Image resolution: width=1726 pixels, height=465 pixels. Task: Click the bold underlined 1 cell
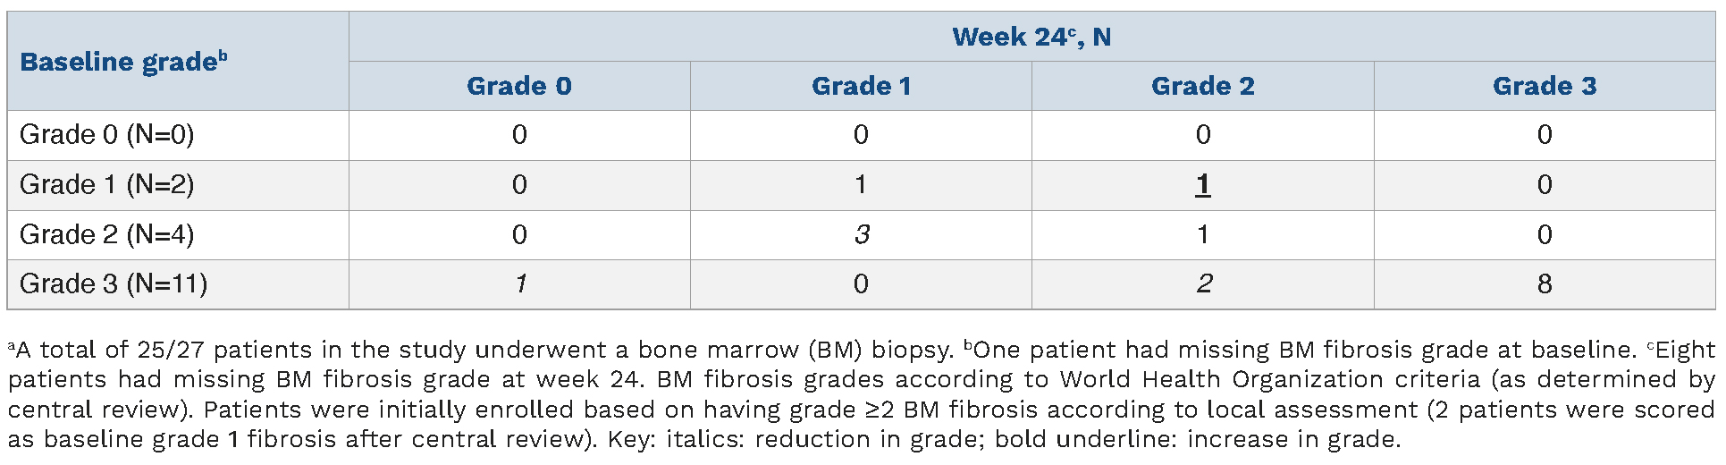coord(1202,185)
